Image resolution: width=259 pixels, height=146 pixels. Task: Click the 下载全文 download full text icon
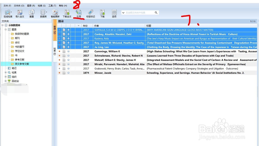pos(67,13)
